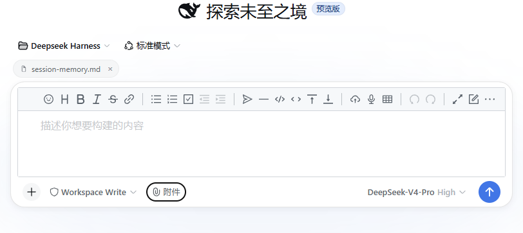Toggle bold formatting
This screenshot has width=523, height=233.
pos(81,99)
